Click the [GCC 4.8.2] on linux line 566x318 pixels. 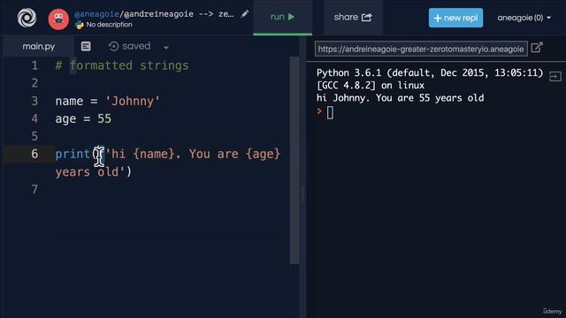pos(371,86)
